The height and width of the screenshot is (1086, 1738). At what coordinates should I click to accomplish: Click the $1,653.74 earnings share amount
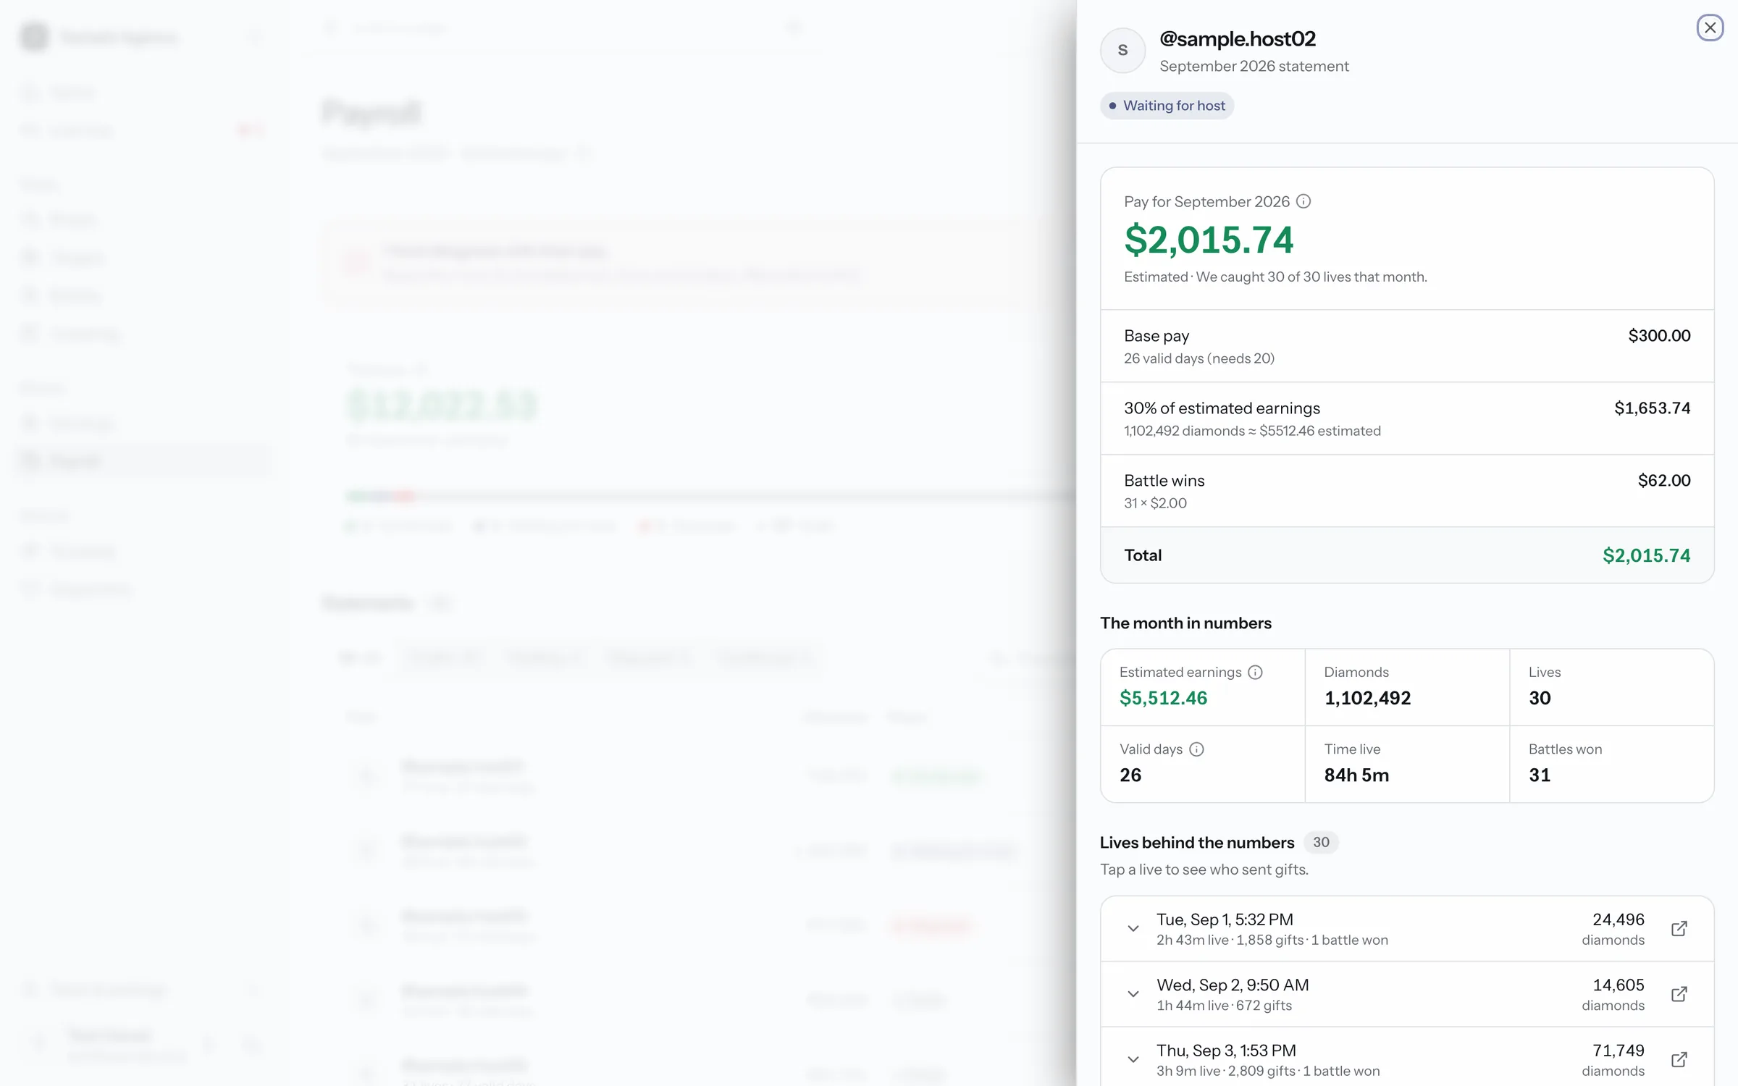(1652, 408)
